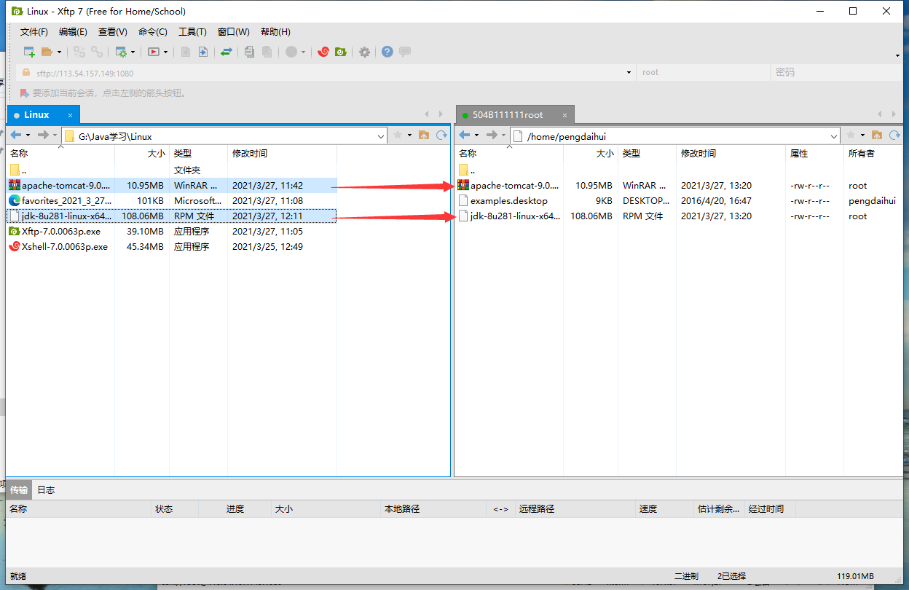
Task: Click the green Xftp toolbar icon
Action: (340, 52)
